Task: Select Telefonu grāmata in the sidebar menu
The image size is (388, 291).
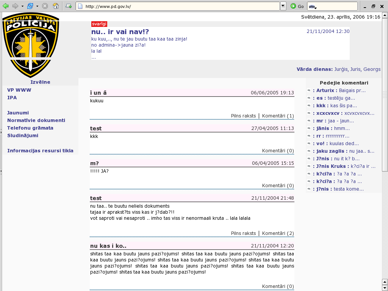Action: [30, 128]
